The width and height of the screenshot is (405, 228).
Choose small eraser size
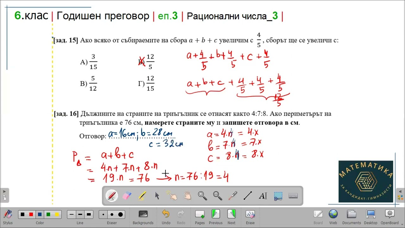click(103, 214)
